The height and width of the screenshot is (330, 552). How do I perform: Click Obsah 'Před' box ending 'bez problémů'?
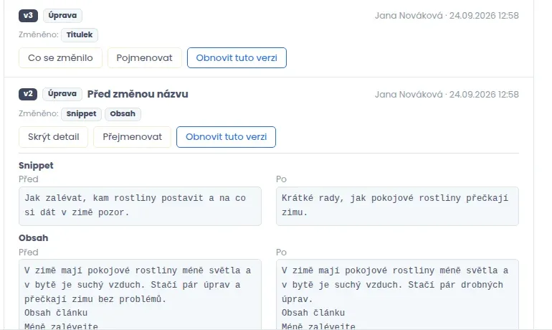(x=140, y=295)
